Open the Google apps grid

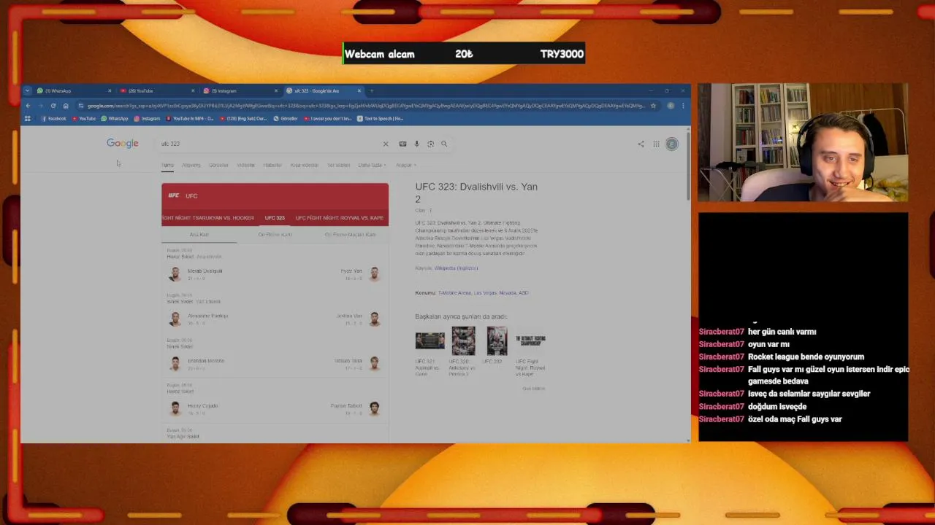point(656,144)
